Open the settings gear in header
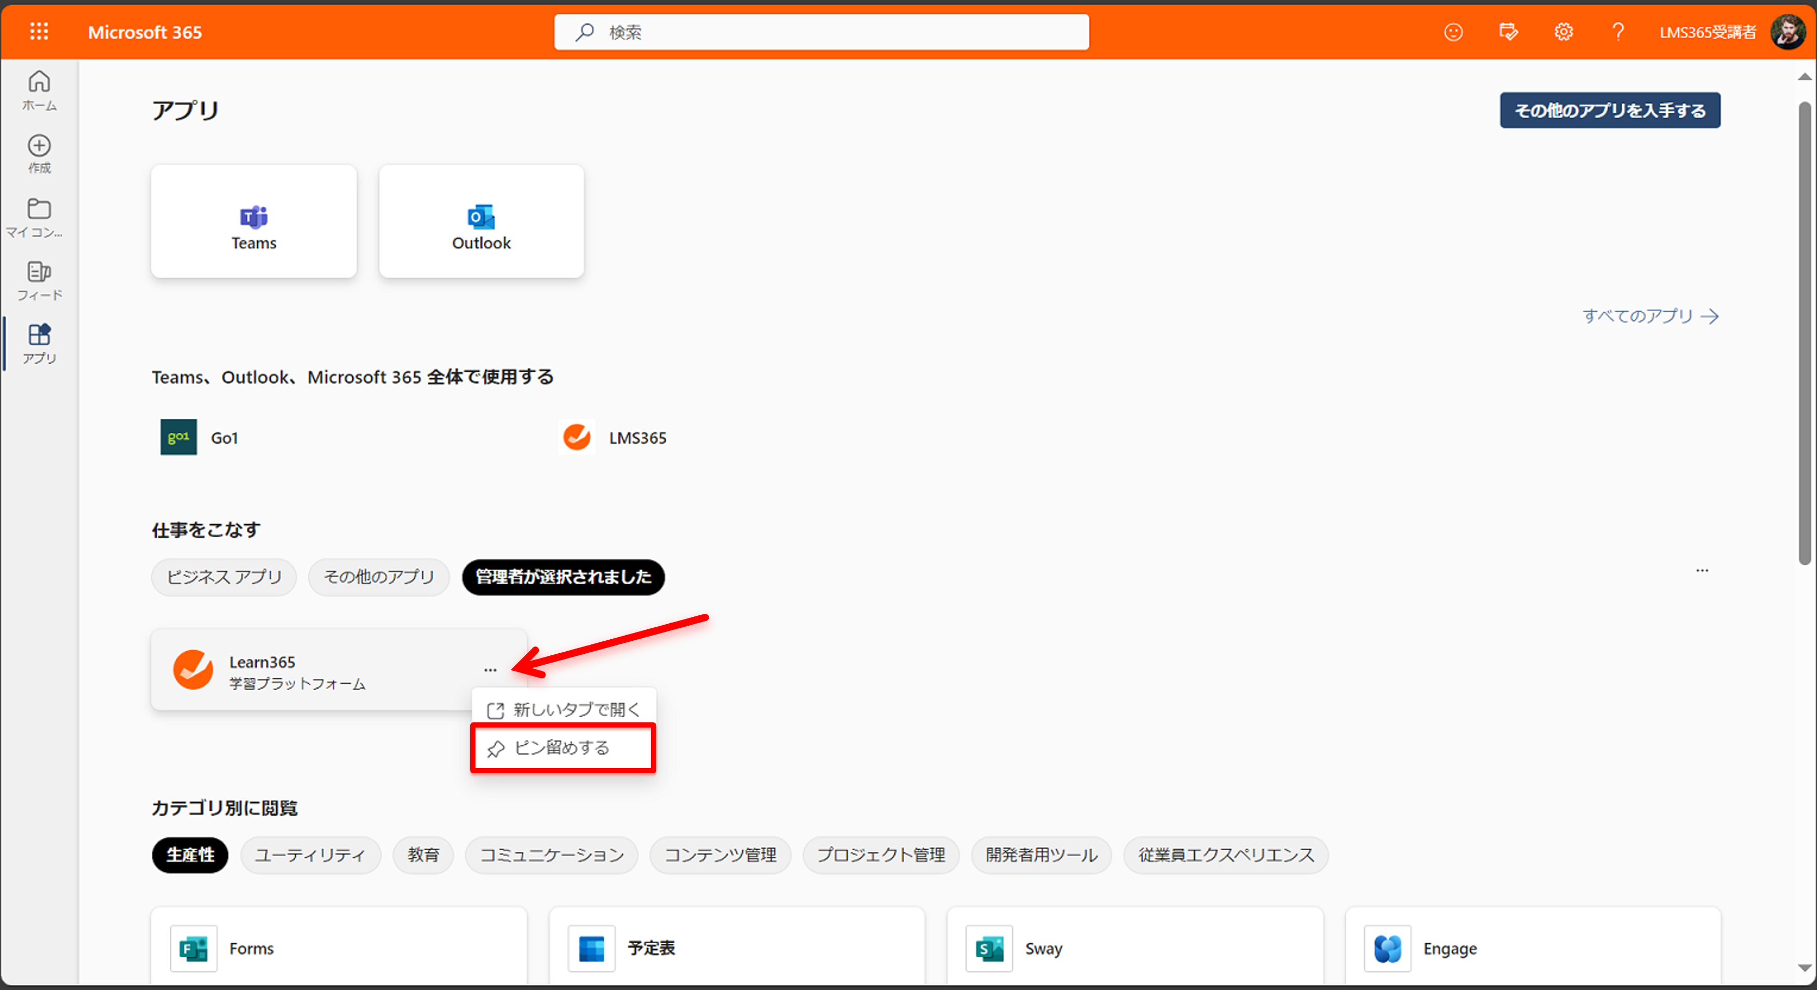 coord(1563,32)
